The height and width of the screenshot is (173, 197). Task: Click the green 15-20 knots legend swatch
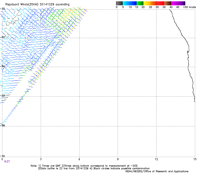tap(140, 3)
